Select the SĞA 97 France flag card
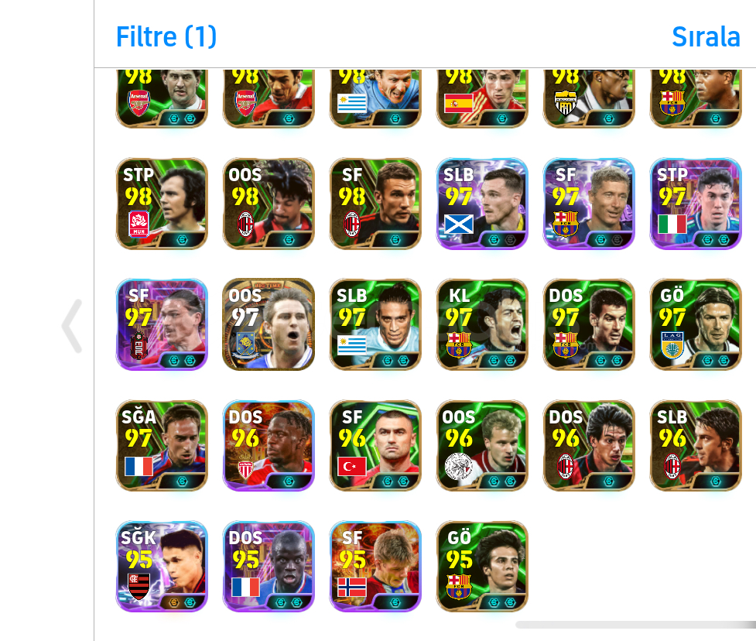The image size is (756, 641). [162, 445]
